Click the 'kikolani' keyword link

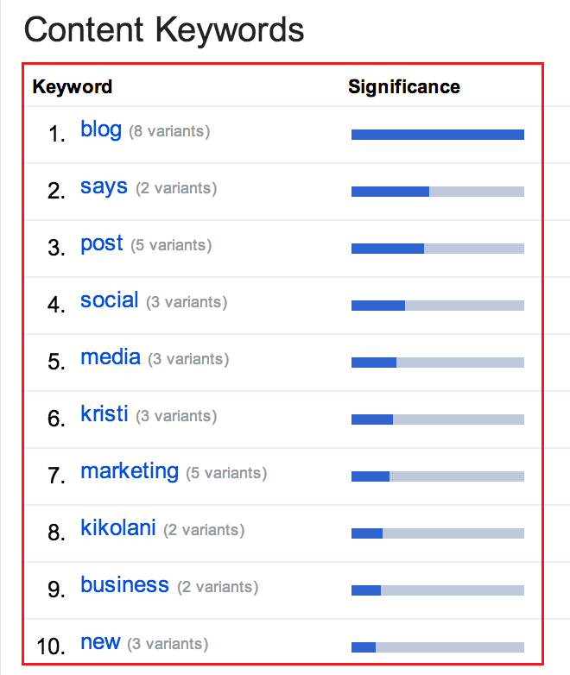[x=117, y=528]
